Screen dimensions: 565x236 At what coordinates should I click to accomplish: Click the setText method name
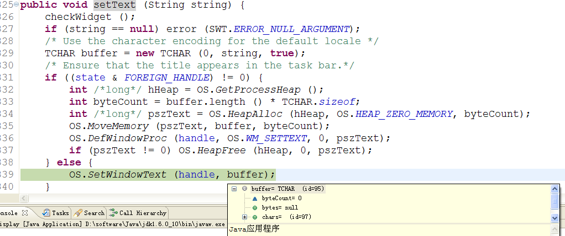(x=115, y=5)
